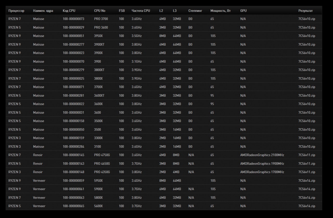The height and width of the screenshot is (218, 333).
Task: Select CPU code 100-000000051
Action: pyautogui.click(x=73, y=36)
